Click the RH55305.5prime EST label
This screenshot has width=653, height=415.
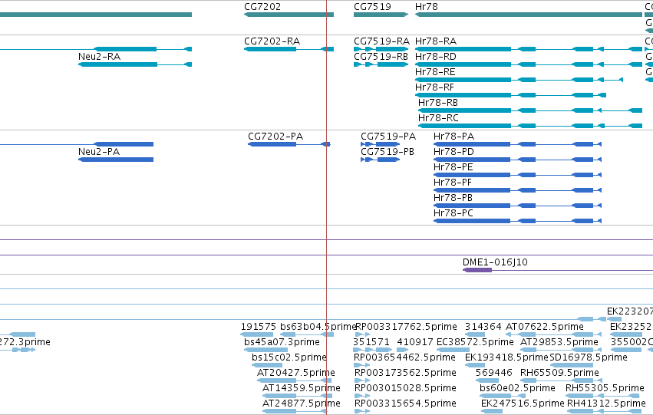point(605,388)
